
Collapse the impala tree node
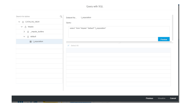[x=22, y=27]
